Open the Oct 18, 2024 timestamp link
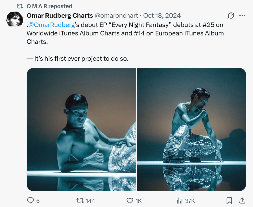The width and height of the screenshot is (253, 207). (162, 15)
